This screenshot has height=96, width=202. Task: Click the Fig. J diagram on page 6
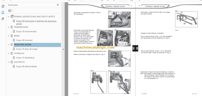point(186,19)
